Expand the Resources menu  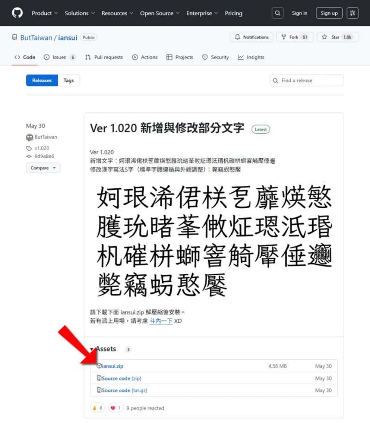click(x=117, y=13)
